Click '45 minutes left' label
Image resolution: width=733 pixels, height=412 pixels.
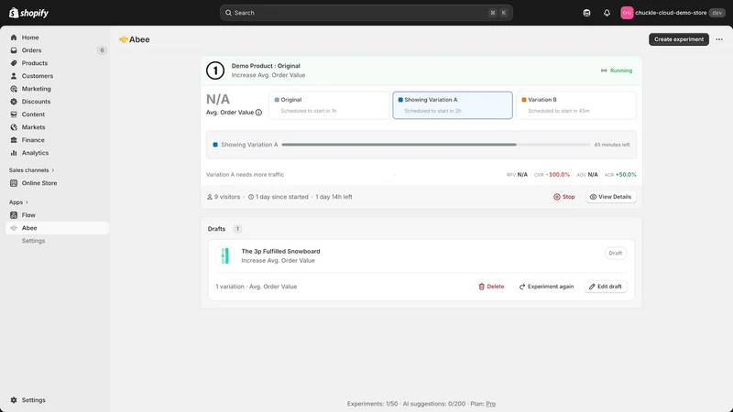tap(611, 145)
